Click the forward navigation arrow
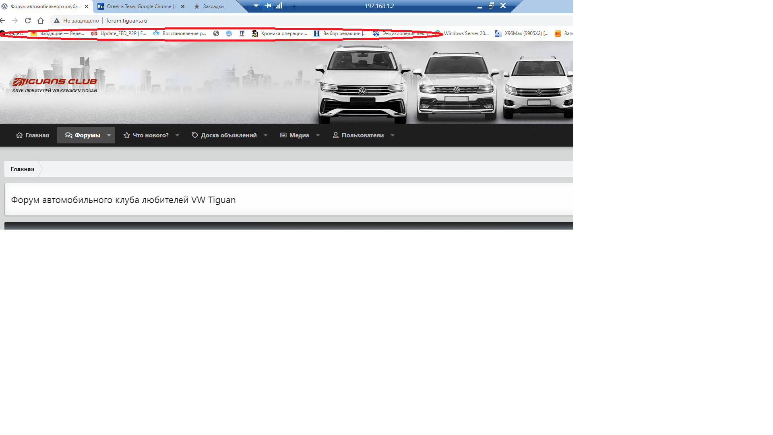Image resolution: width=773 pixels, height=435 pixels. point(15,21)
